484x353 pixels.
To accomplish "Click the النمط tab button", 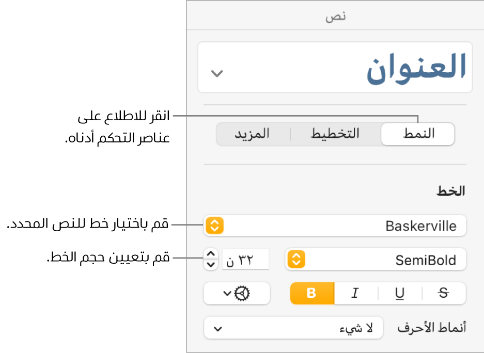I will [418, 134].
